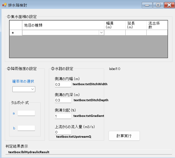Minimize the 排水路検討 window
This screenshot has height=158, width=175.
[x=147, y=5]
